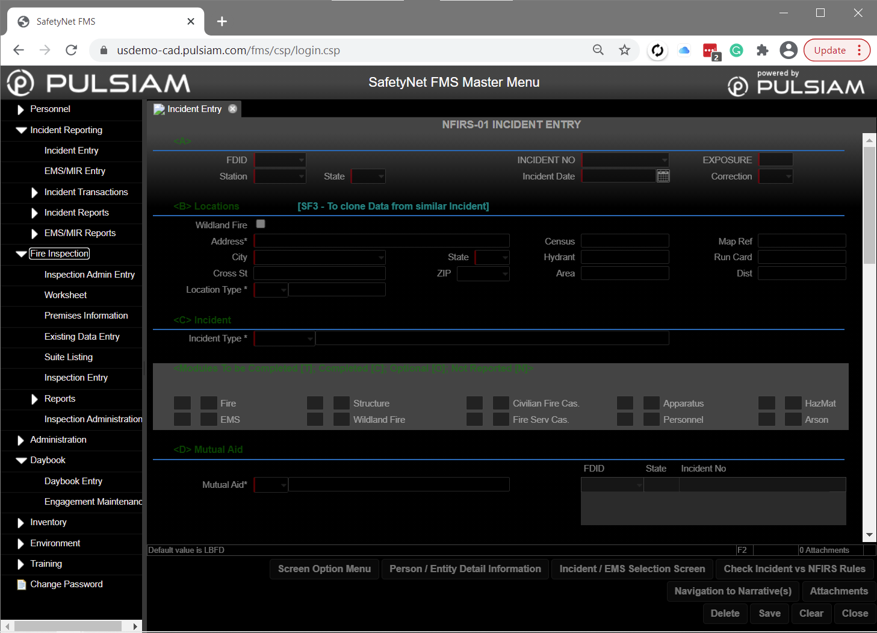This screenshot has height=633, width=877.
Task: Expand the Incident Transactions node
Action: (35, 192)
